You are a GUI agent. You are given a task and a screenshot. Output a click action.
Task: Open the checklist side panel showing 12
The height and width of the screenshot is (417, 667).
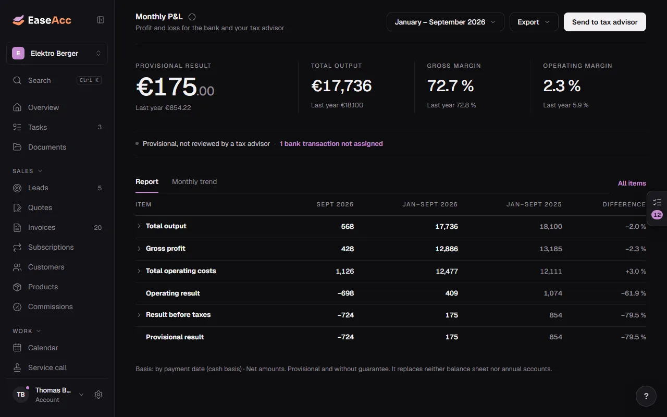click(657, 208)
